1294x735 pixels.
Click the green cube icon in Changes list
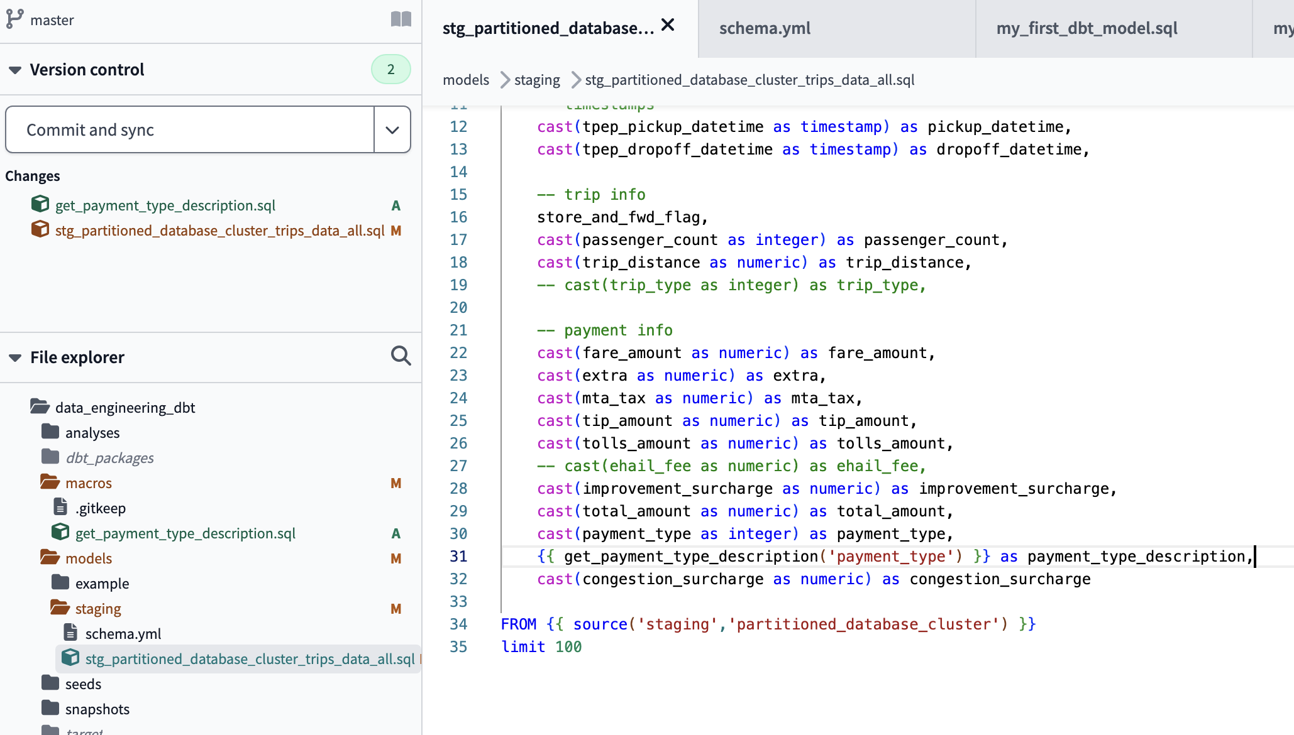(40, 204)
